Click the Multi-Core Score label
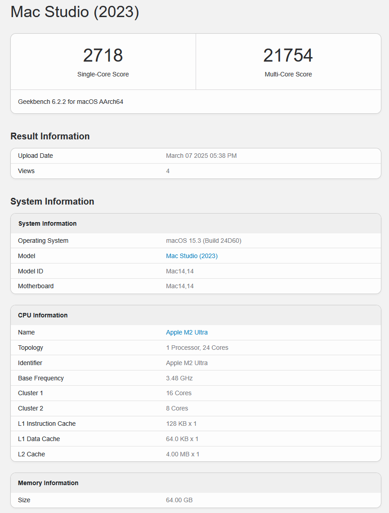 click(288, 74)
